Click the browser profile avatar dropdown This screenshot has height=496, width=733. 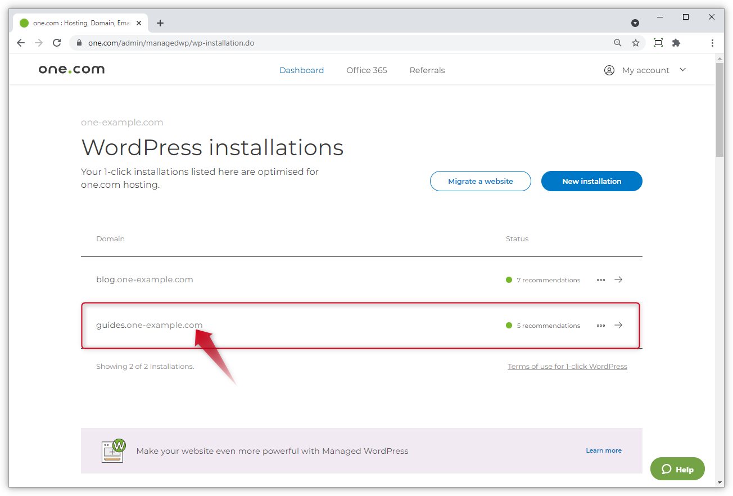(x=635, y=23)
